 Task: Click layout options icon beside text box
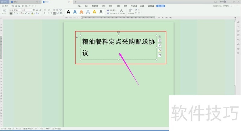[160, 40]
